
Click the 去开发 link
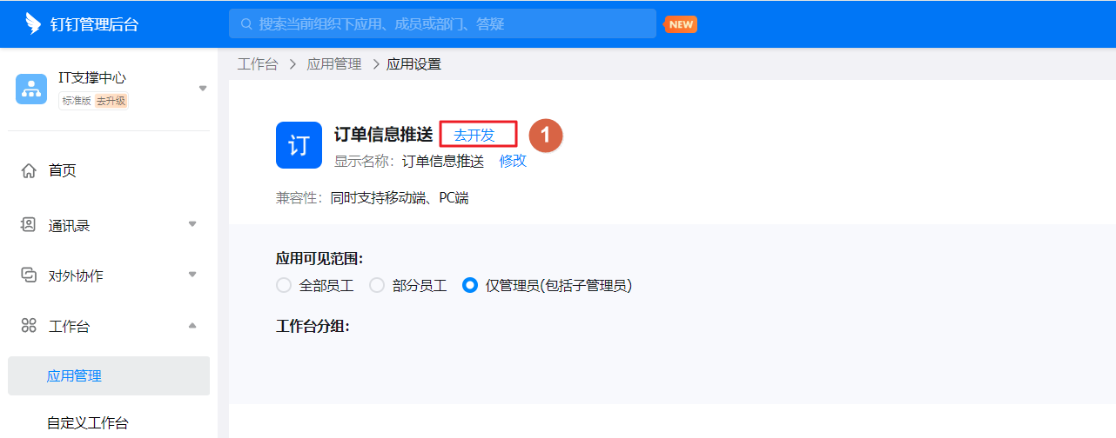(474, 135)
